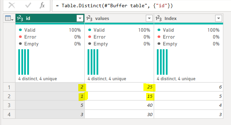Select row number 3
Viewport: 231px width, 125px height.
(9, 105)
